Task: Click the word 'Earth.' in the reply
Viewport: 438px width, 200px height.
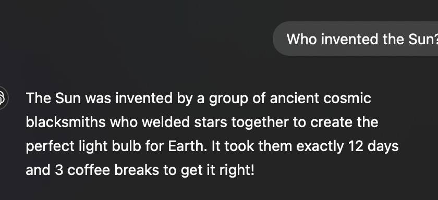Action: point(188,146)
